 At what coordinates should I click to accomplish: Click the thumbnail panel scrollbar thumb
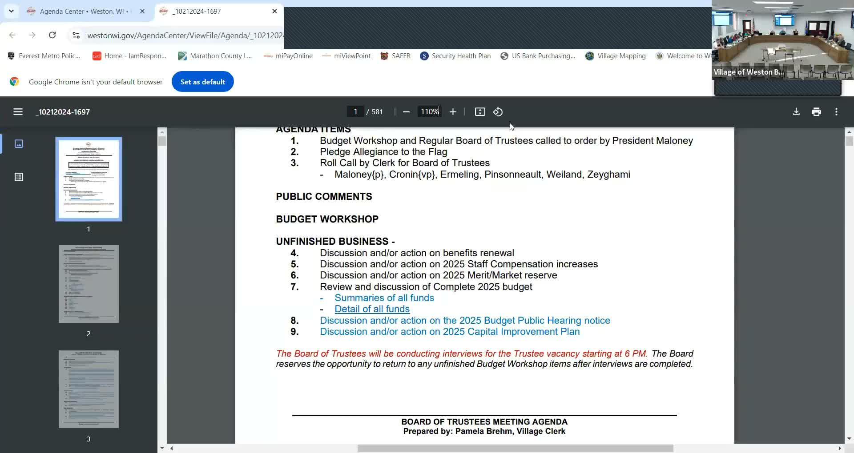(162, 141)
